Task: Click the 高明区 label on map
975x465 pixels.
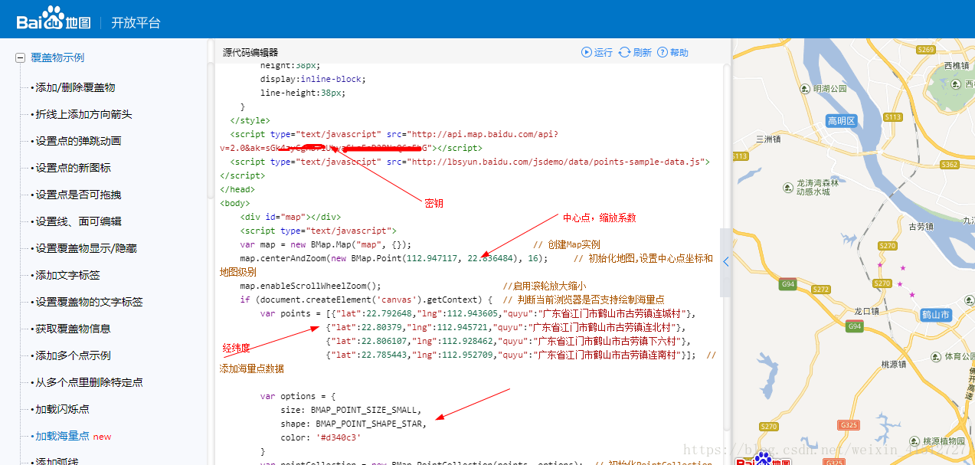Action: click(x=842, y=121)
